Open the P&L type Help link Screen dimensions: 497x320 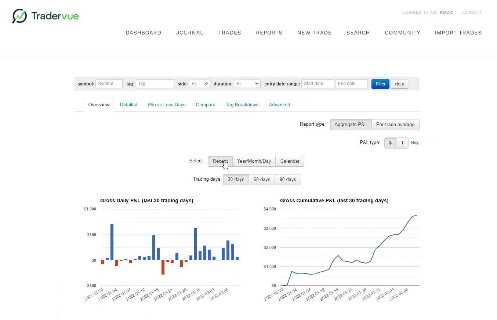415,143
